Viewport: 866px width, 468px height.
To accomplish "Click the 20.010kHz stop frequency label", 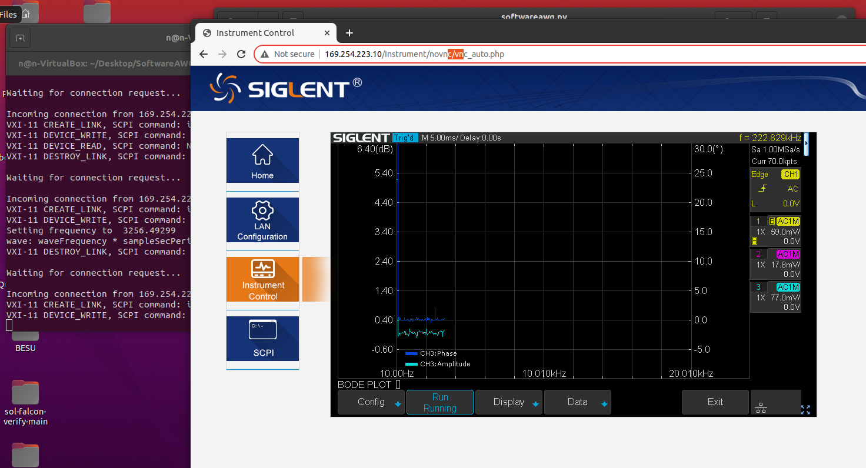I will pos(691,373).
